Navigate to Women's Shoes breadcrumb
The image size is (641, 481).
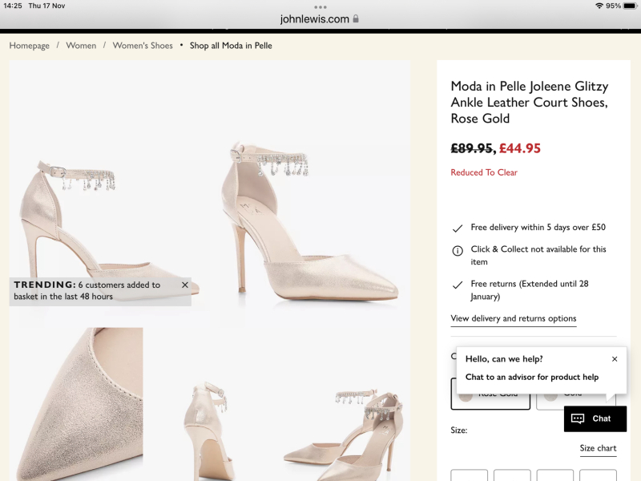(x=143, y=46)
